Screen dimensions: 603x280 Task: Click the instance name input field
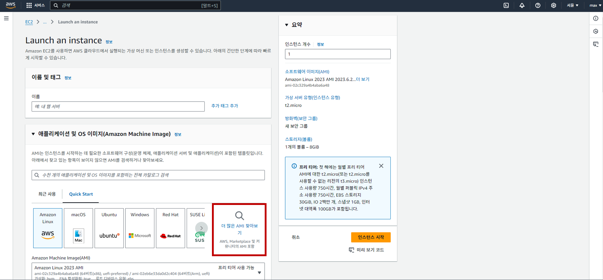118,106
